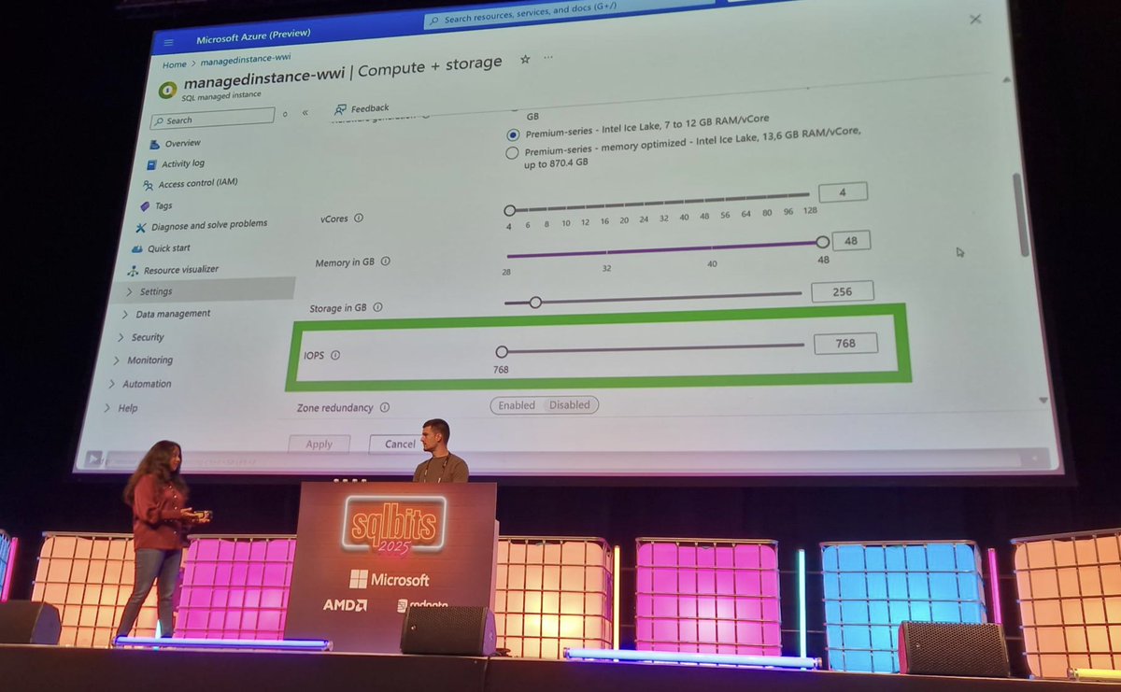
Task: Click the IOPS slider handle
Action: pos(502,352)
